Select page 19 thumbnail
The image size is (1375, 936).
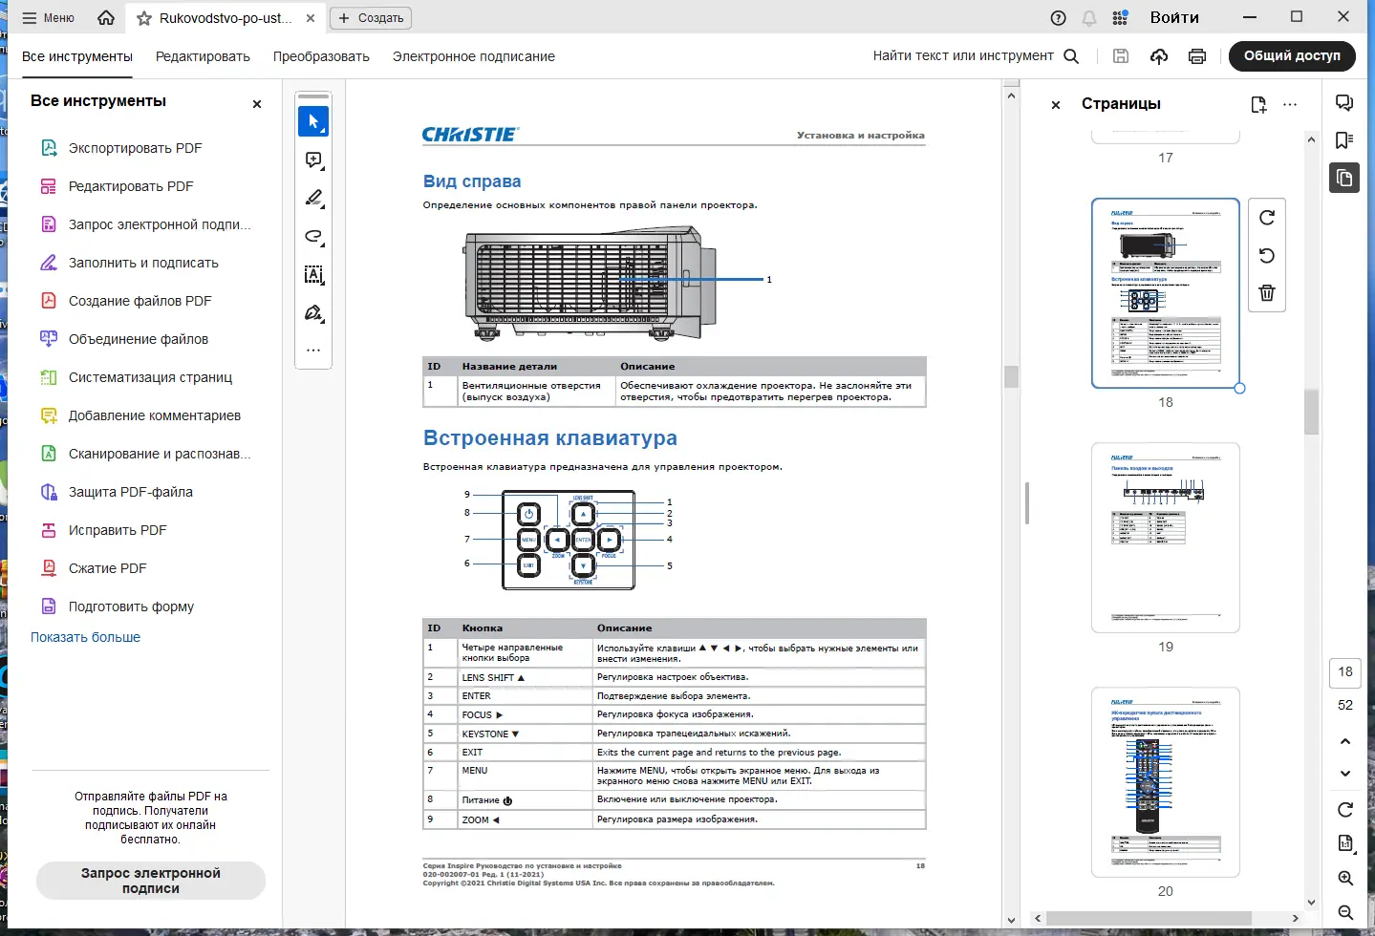click(1166, 537)
